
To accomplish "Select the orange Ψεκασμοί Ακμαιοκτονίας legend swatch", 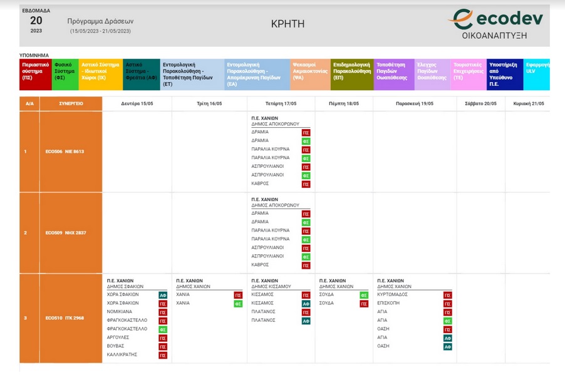I will pyautogui.click(x=310, y=75).
